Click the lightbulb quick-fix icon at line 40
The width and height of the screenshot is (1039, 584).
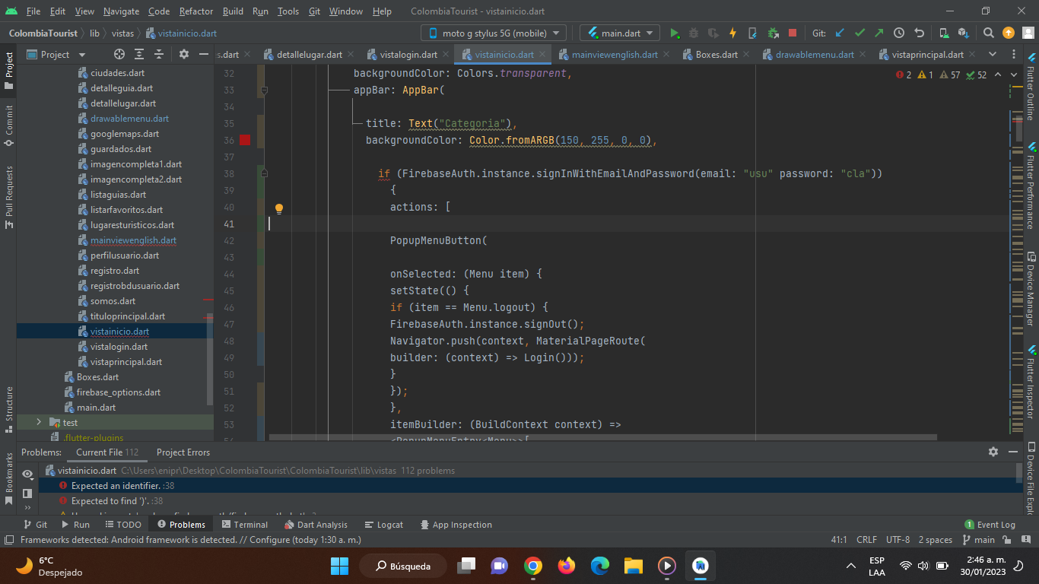tap(279, 208)
